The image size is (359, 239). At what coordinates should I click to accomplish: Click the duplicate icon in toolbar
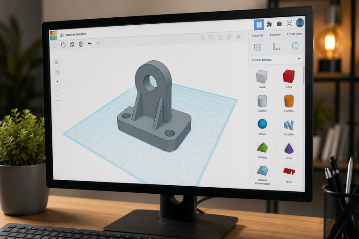pyautogui.click(x=72, y=44)
